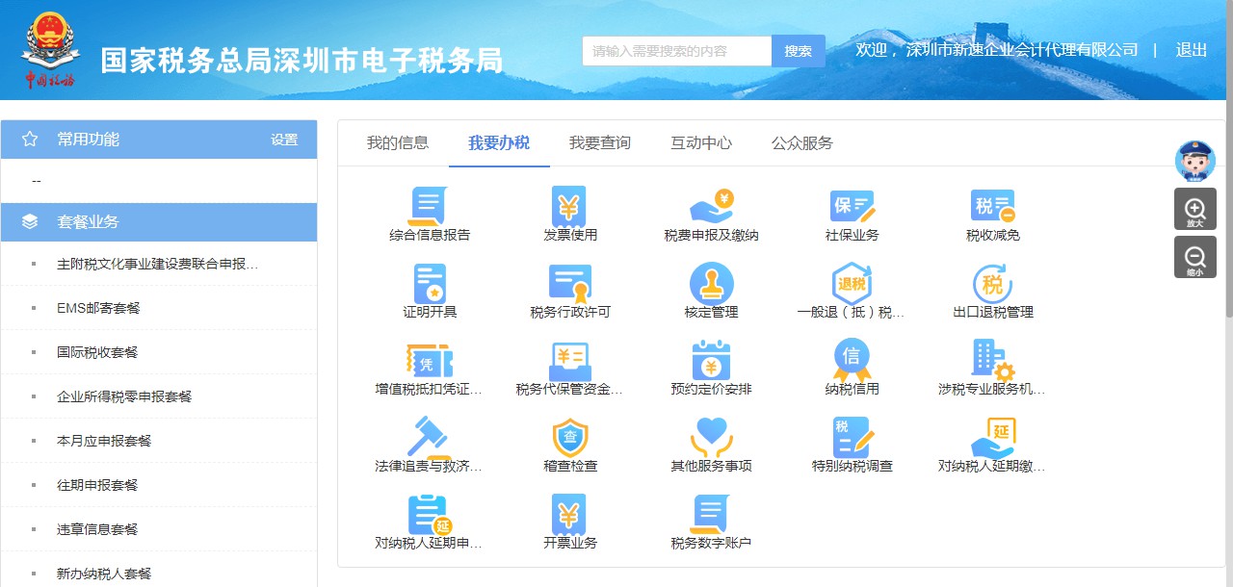Viewport: 1233px width, 587px height.
Task: Click the search input field
Action: tap(676, 51)
